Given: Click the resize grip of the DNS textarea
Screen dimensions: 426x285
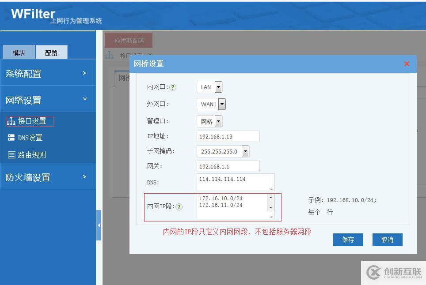Looking at the screenshot, I should click(x=271, y=188).
